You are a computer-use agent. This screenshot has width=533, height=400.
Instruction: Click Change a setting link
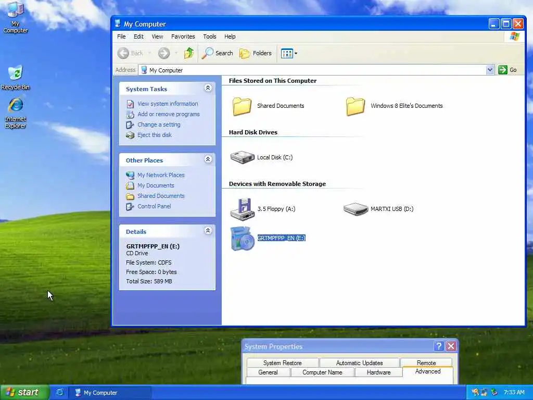(x=159, y=124)
